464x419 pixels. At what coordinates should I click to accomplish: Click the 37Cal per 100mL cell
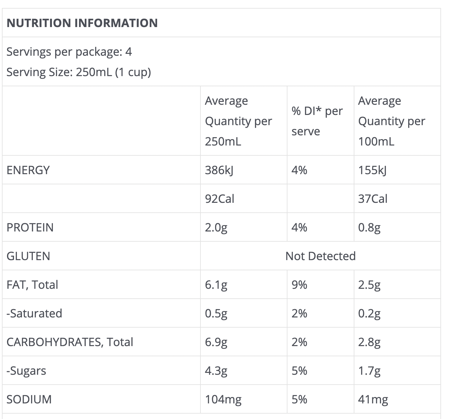373,199
